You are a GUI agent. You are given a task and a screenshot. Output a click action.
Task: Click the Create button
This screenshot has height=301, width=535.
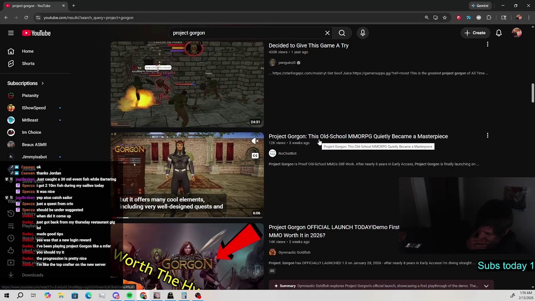tap(475, 33)
